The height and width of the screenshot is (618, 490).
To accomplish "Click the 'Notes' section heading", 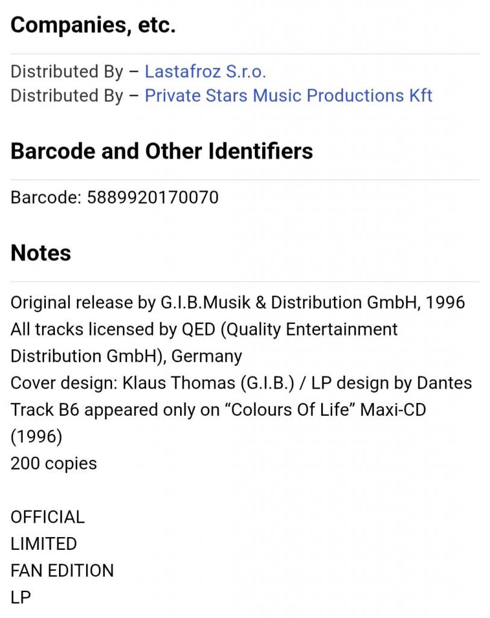I will point(41,253).
